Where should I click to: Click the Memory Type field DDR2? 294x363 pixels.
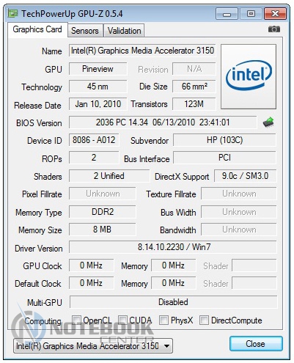(103, 212)
